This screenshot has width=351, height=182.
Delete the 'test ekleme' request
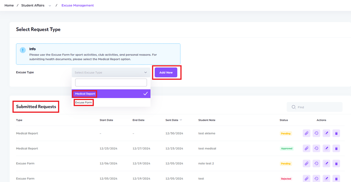click(336, 133)
